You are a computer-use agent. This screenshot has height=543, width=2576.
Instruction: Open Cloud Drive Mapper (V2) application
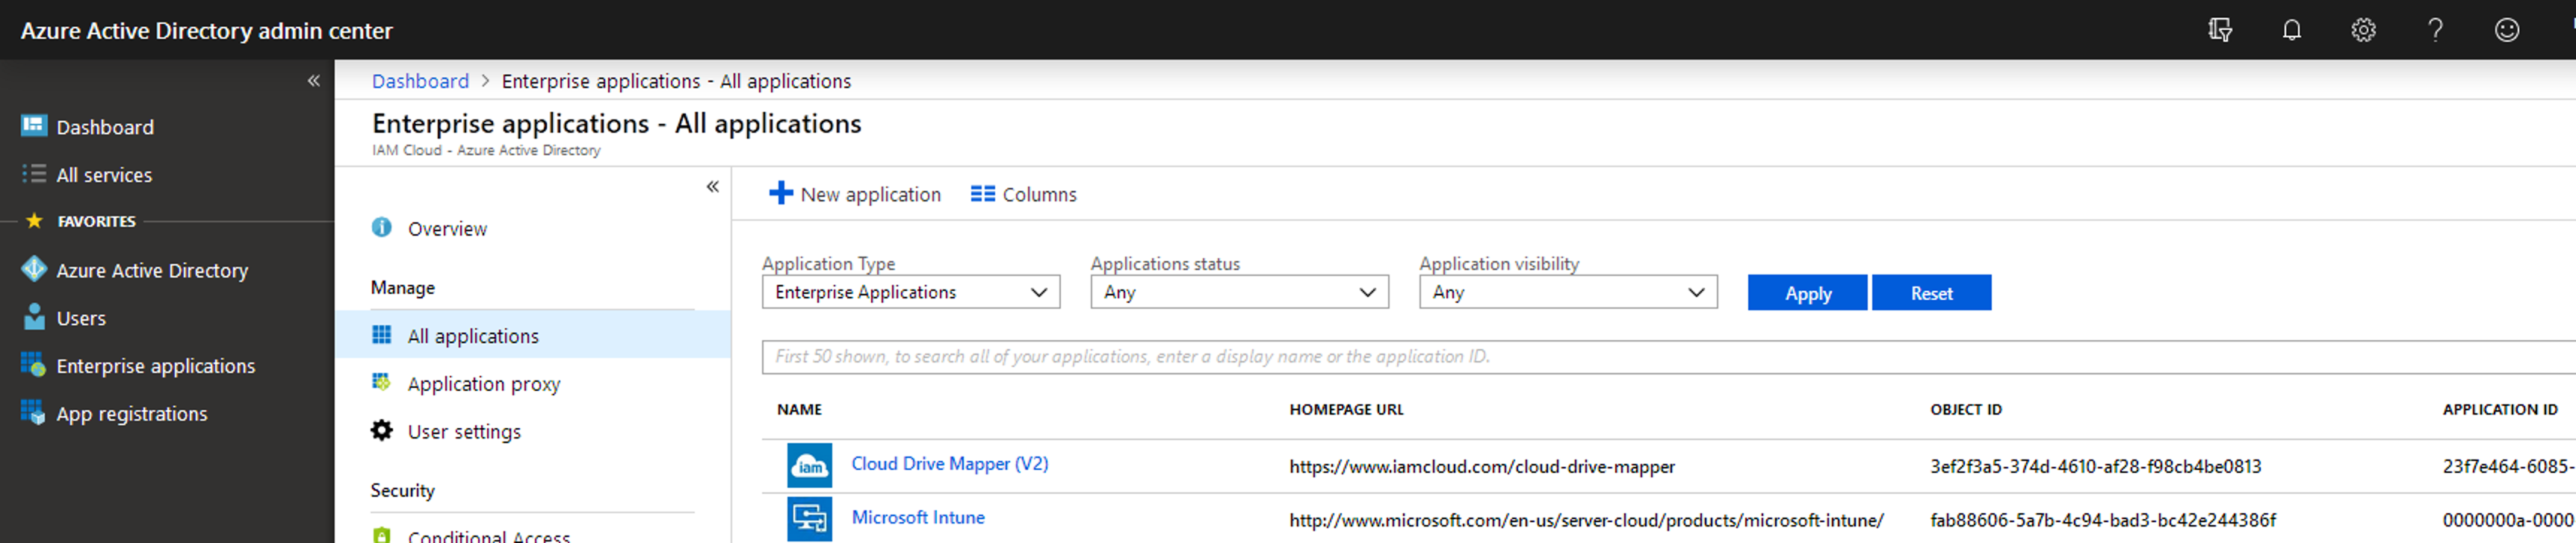pos(949,463)
